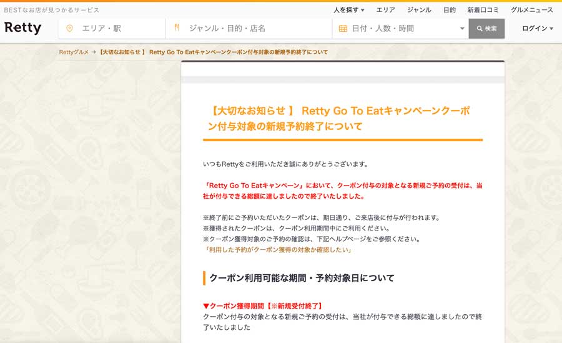Expand the 日付・人数・時間 dropdown arrow
Image resolution: width=562 pixels, height=343 pixels.
(462, 28)
